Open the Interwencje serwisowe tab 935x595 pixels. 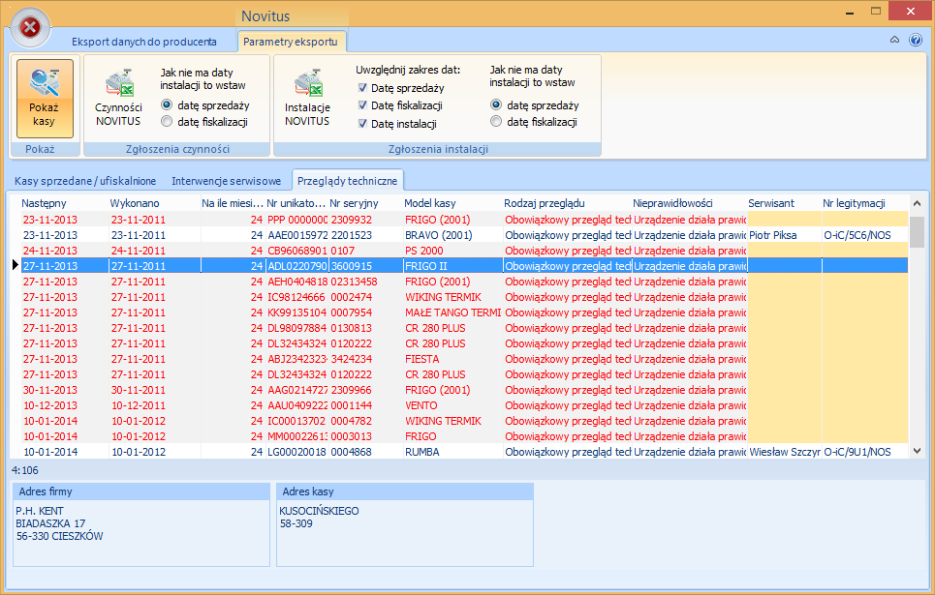point(226,181)
